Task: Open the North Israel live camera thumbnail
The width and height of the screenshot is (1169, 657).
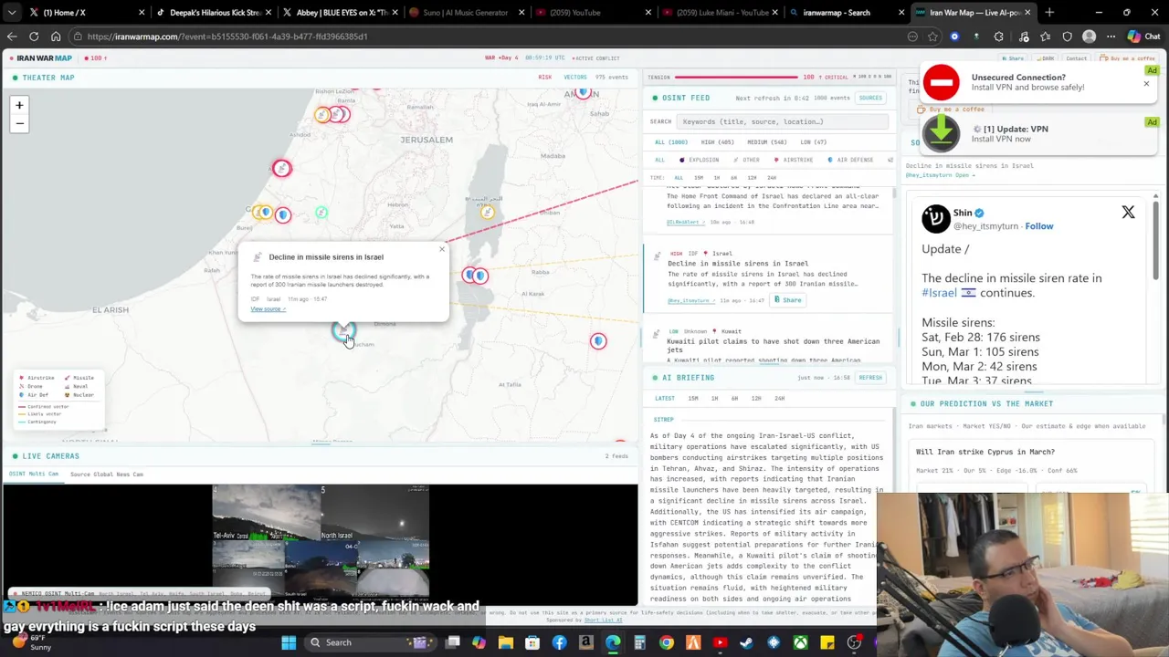Action: (374, 513)
